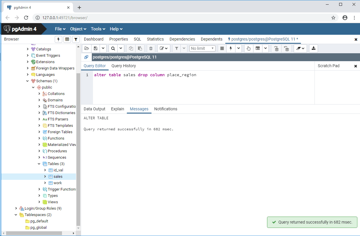Click the Stop query square icon

[x=222, y=48]
